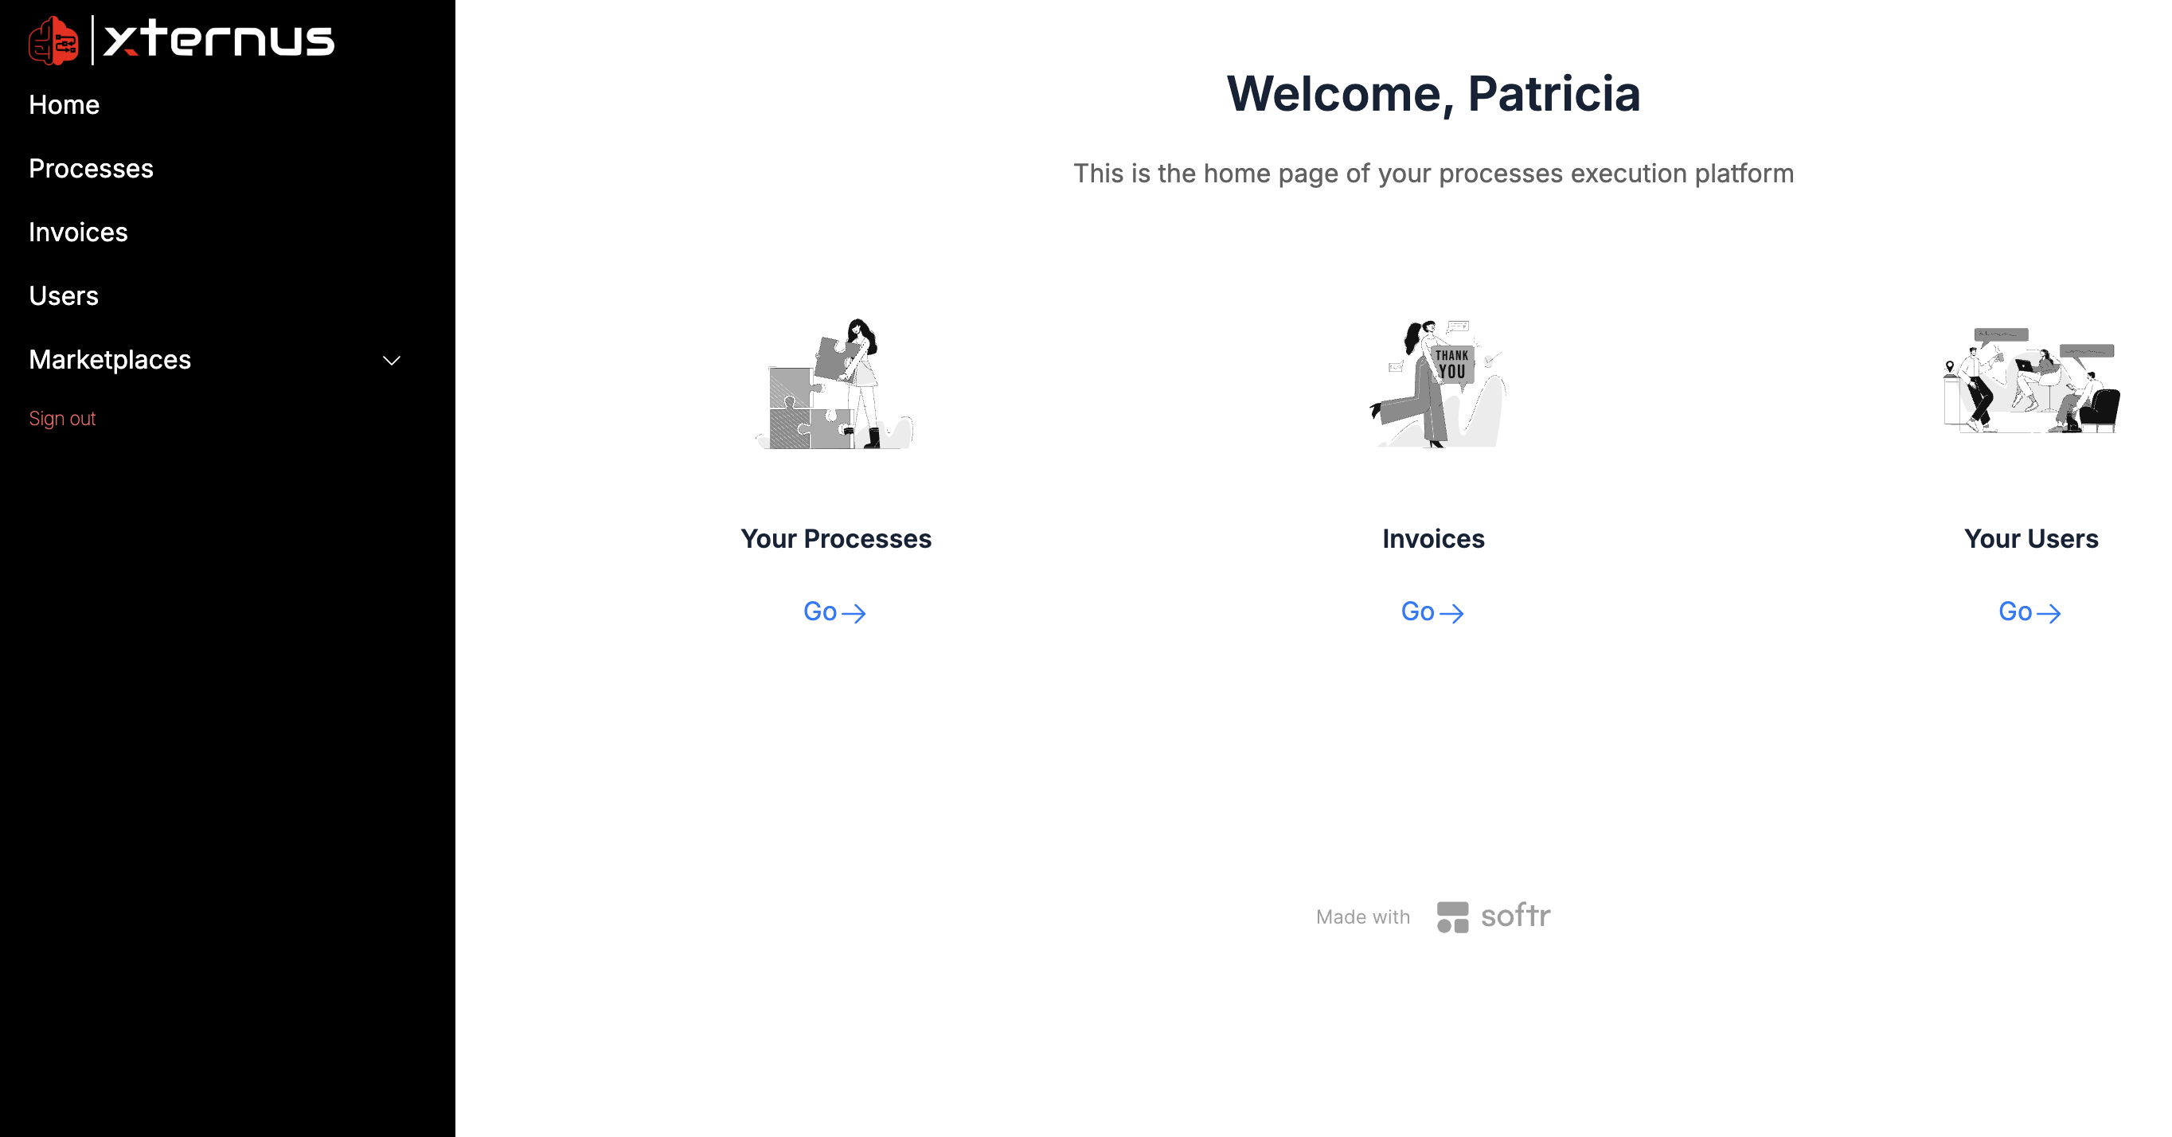Click the Xternus brain logo icon

[x=53, y=41]
